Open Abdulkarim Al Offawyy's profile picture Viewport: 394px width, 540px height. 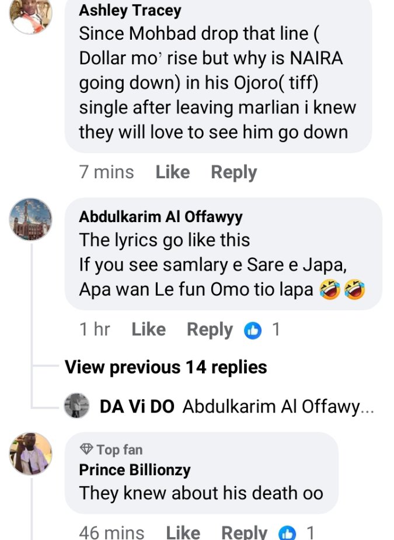pos(31,219)
